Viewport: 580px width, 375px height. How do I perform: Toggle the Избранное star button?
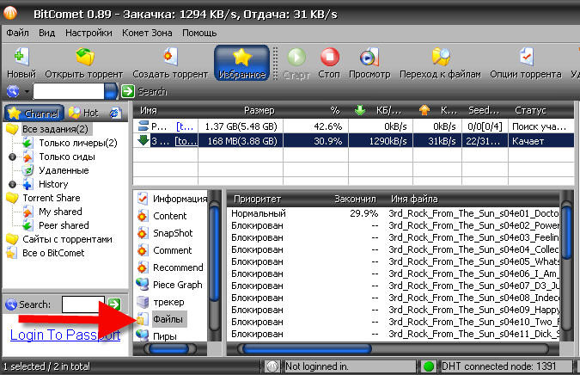tap(242, 63)
